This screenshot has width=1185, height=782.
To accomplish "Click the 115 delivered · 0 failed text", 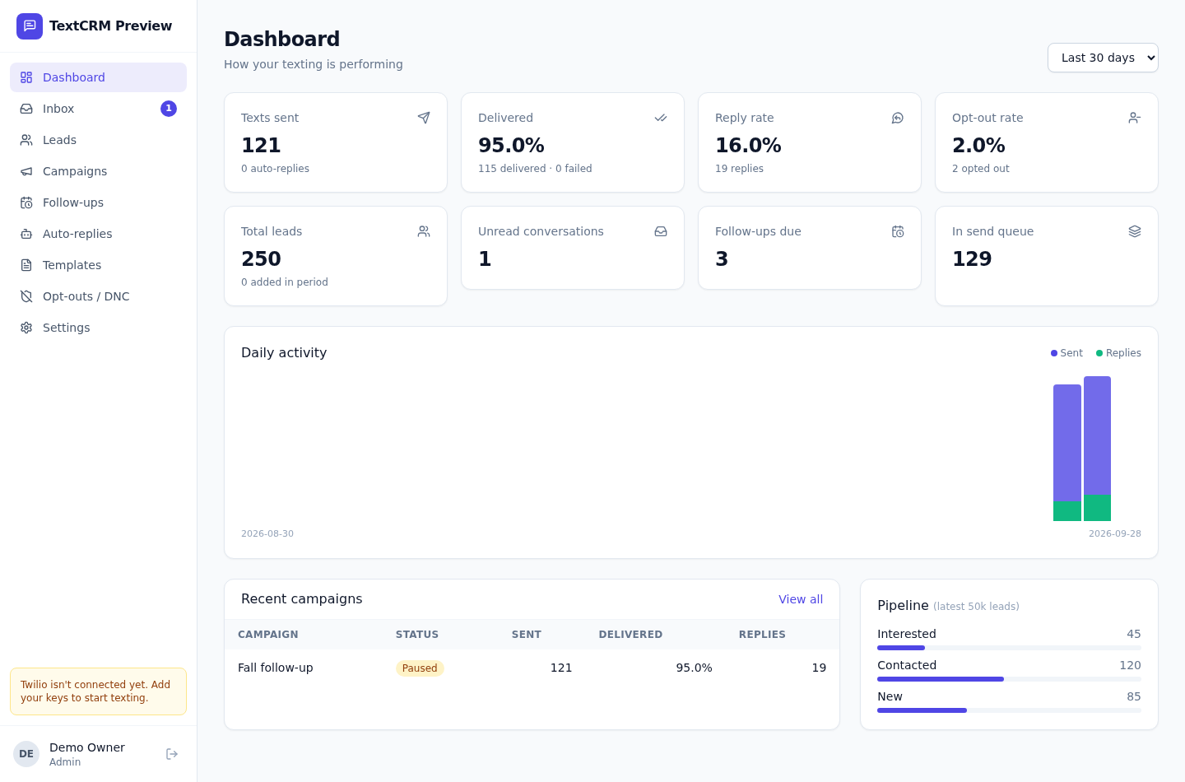I will coord(535,169).
